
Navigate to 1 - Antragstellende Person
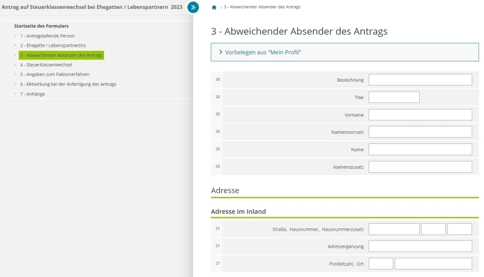pos(47,36)
